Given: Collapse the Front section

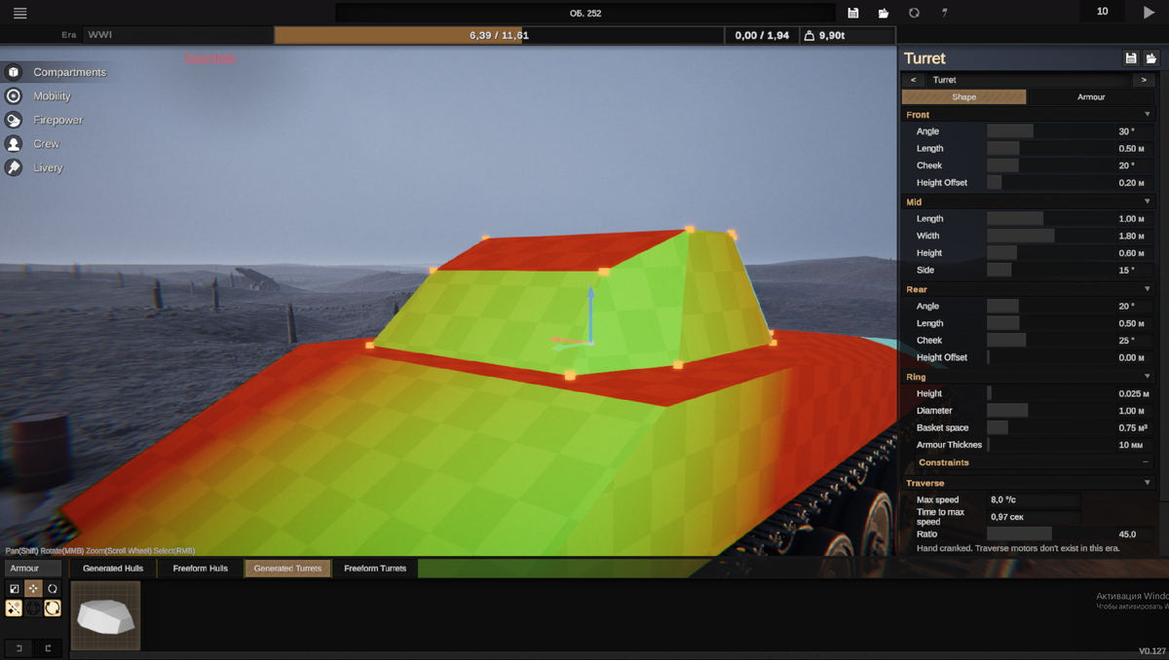Looking at the screenshot, I should point(1148,115).
